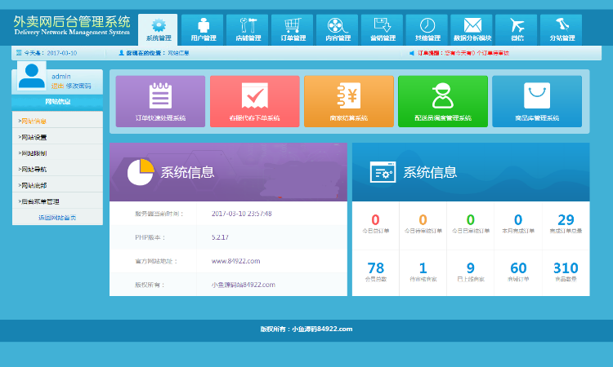
Task: Open 分站管理 pushpin icon tab
Action: click(x=562, y=30)
